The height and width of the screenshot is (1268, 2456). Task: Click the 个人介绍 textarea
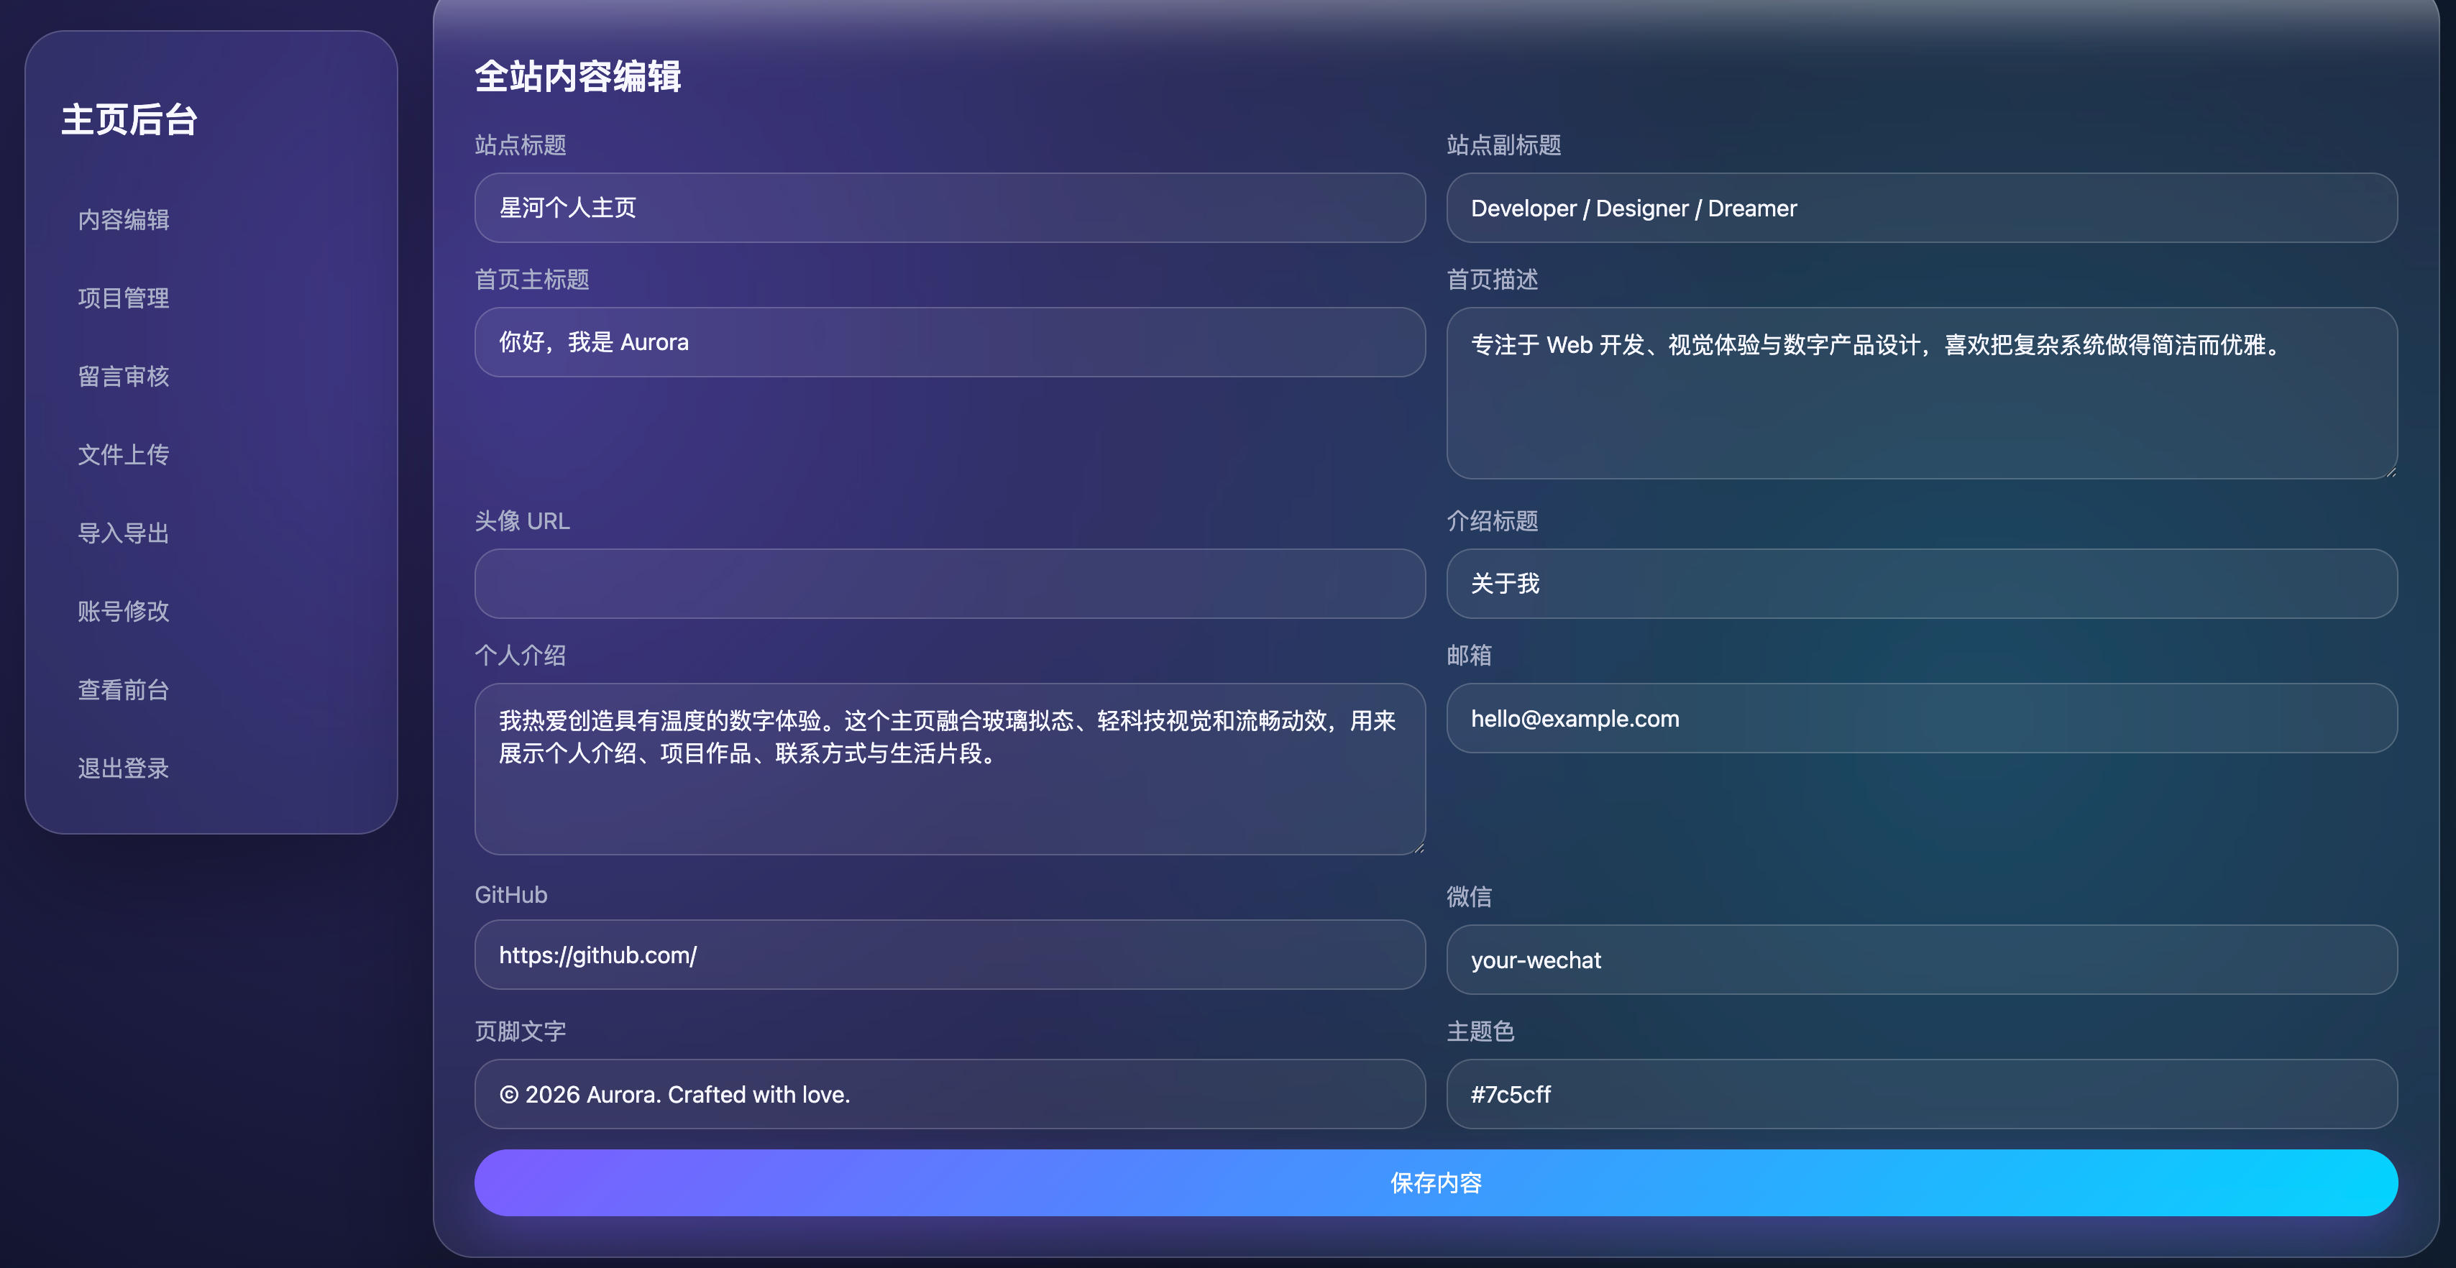(x=950, y=768)
